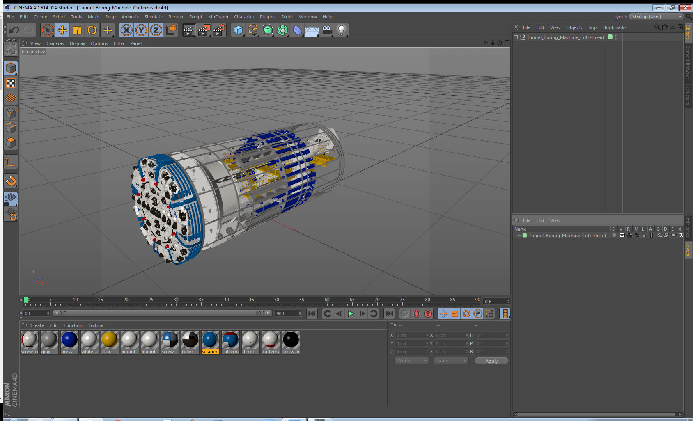The width and height of the screenshot is (693, 421).
Task: Switch coordinate system icon
Action: (x=171, y=30)
